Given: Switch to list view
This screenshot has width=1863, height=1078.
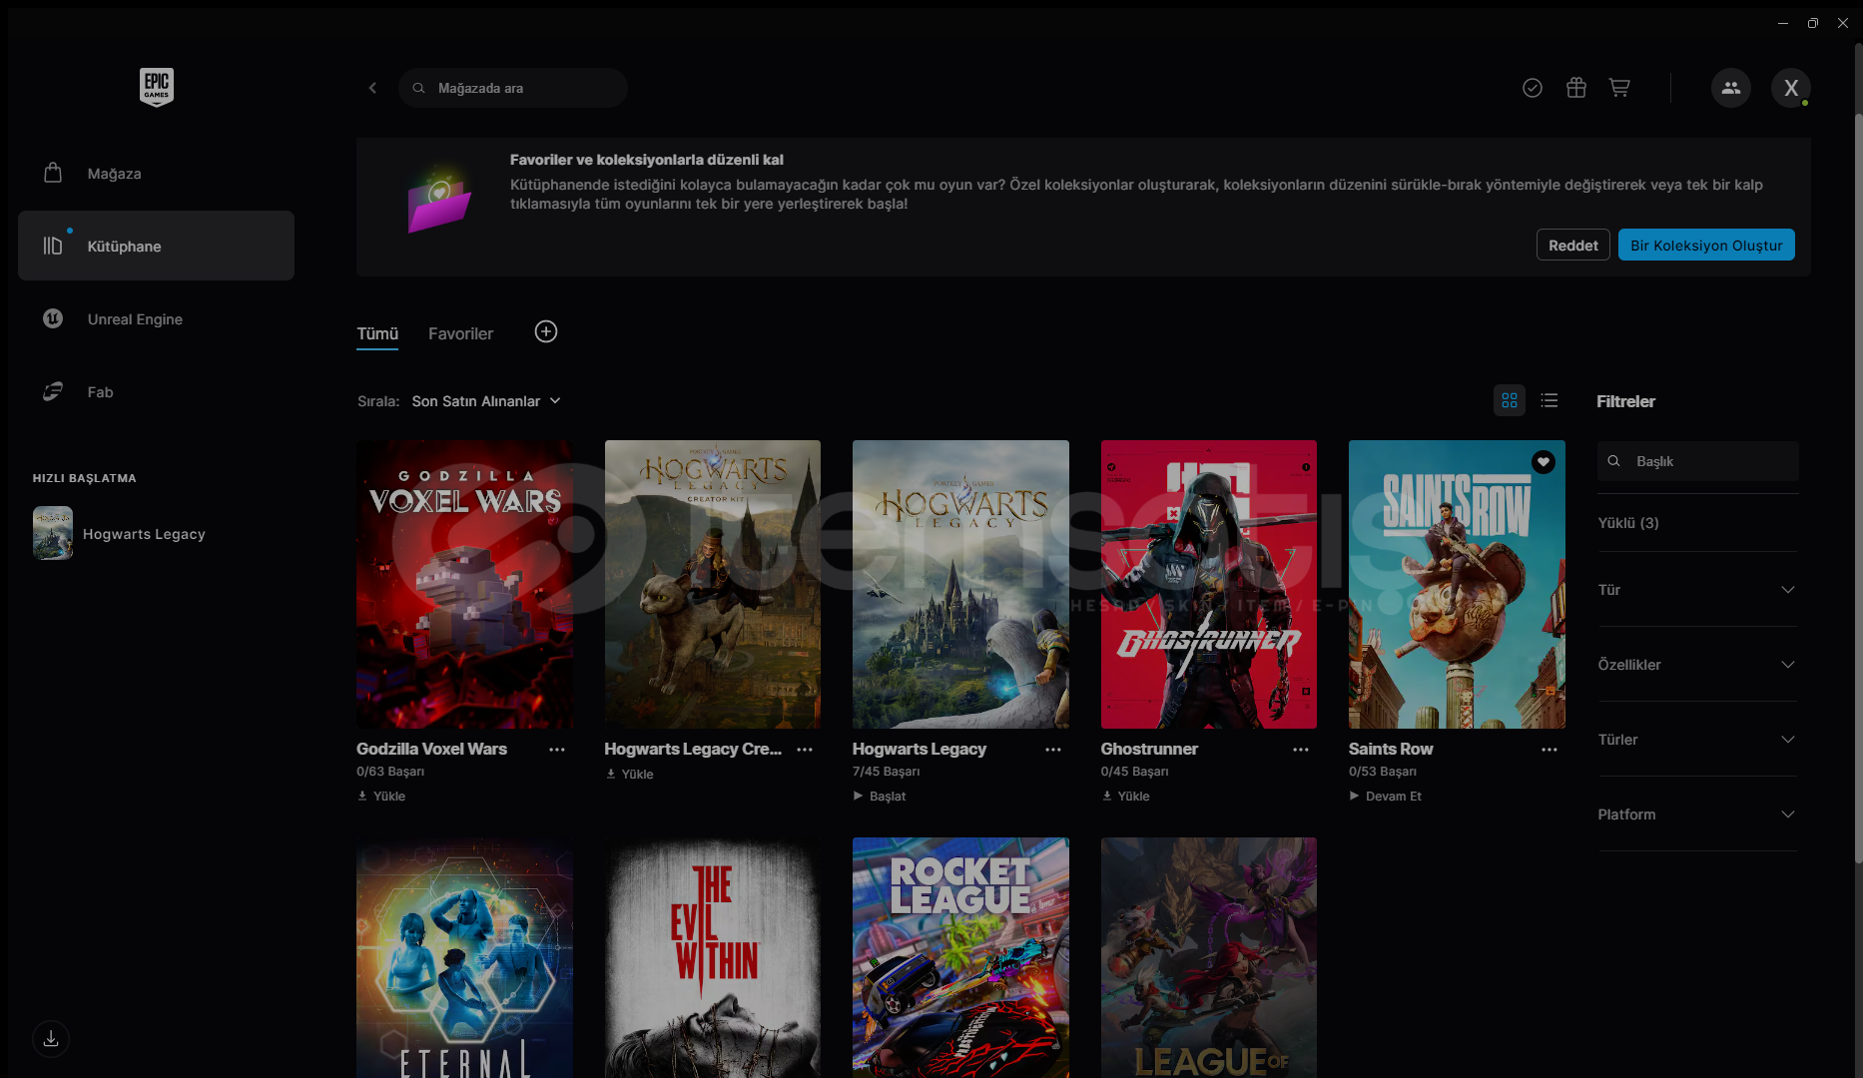Looking at the screenshot, I should coord(1550,400).
